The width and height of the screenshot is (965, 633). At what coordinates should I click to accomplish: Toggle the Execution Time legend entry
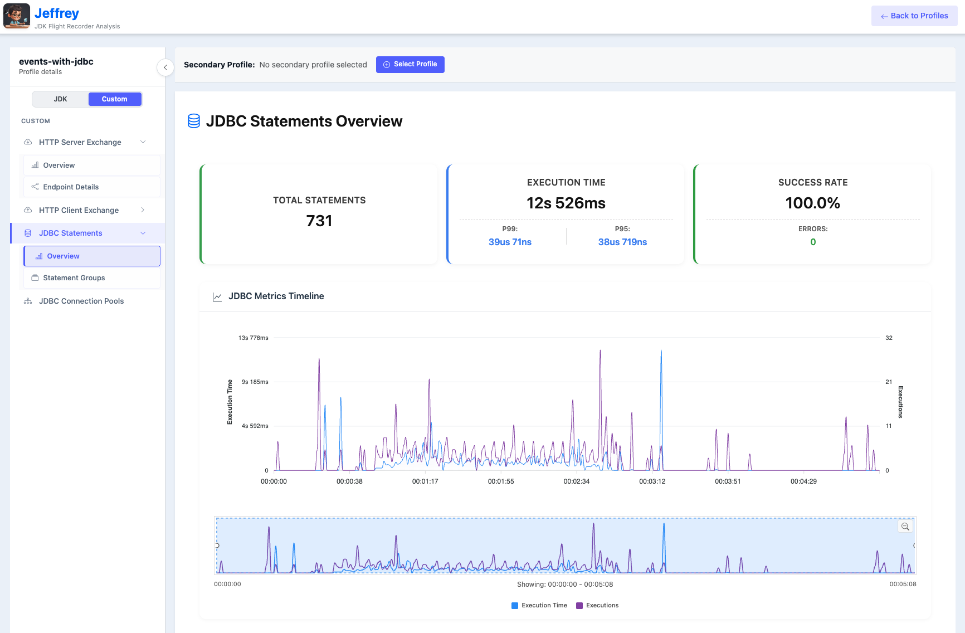tap(538, 605)
